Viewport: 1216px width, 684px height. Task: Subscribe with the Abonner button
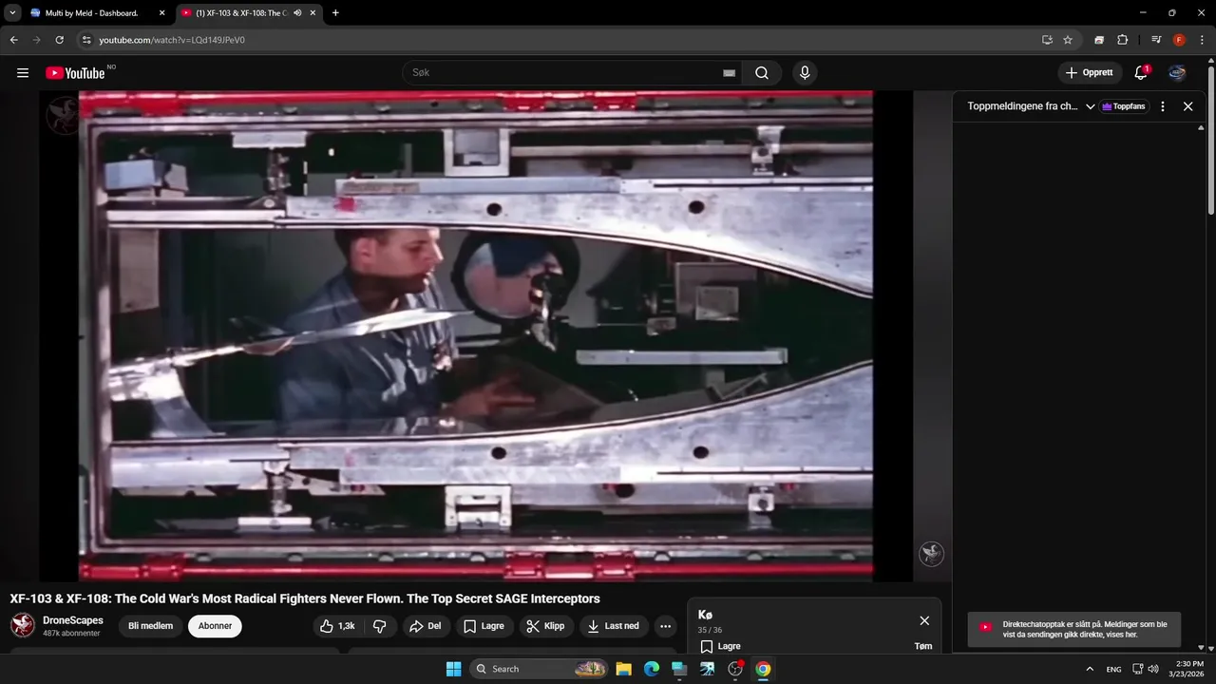(x=215, y=626)
